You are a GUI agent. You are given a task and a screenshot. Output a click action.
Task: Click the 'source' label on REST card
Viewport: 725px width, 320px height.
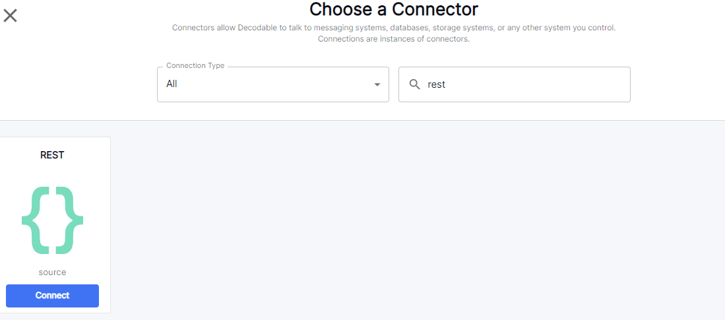pyautogui.click(x=53, y=272)
